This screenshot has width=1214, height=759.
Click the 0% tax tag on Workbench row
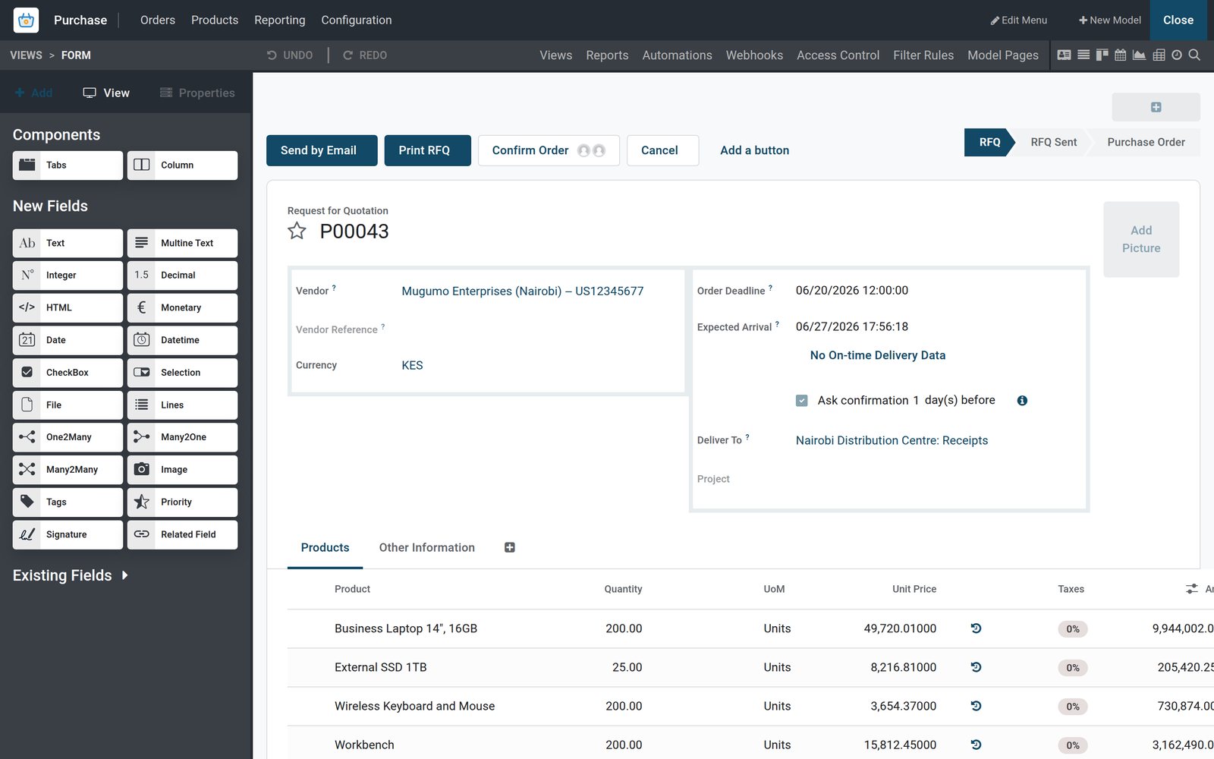pyautogui.click(x=1073, y=745)
